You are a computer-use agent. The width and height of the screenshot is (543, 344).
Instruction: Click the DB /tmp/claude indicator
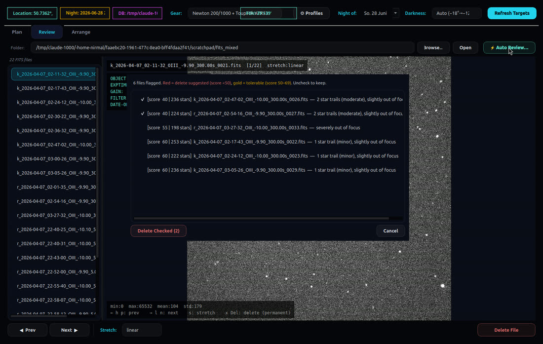[137, 13]
